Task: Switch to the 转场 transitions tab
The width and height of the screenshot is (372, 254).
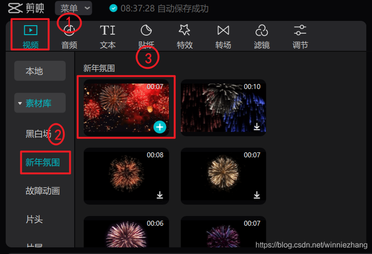Action: point(223,37)
